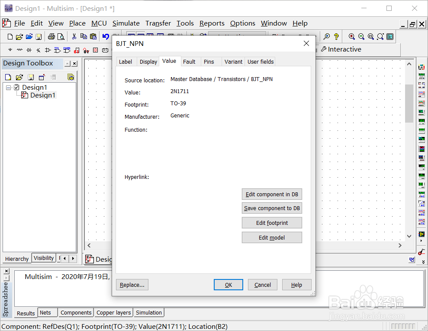Viewport: 428px width, 331px height.
Task: Click the vertical scrollbar thumb of canvas
Action: point(409,103)
